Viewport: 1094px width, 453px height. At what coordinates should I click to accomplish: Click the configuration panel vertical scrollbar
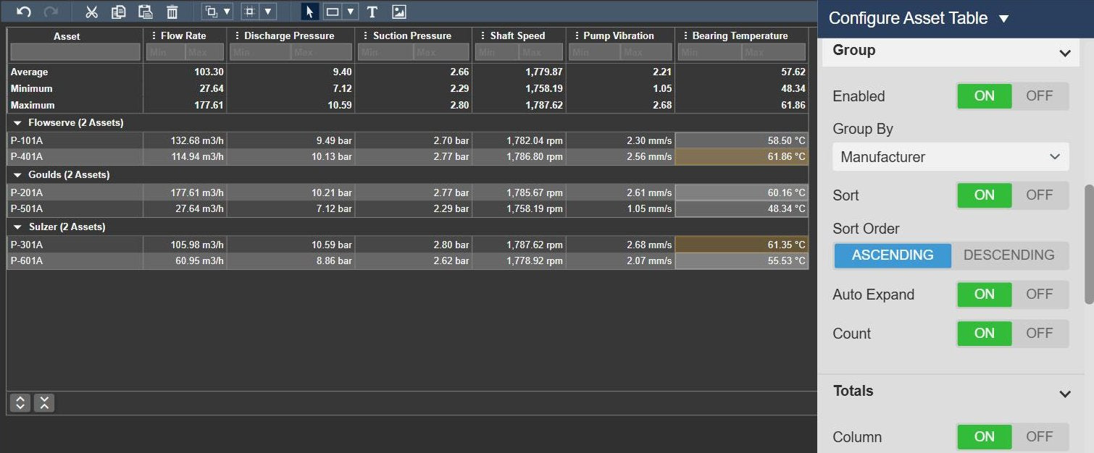click(x=1088, y=244)
